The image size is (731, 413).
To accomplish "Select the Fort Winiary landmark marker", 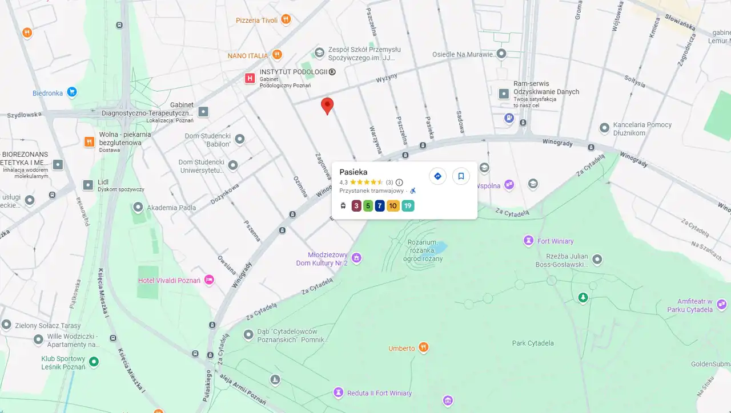I will tap(528, 241).
